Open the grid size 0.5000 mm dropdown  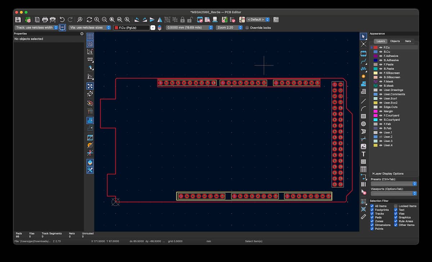click(189, 28)
